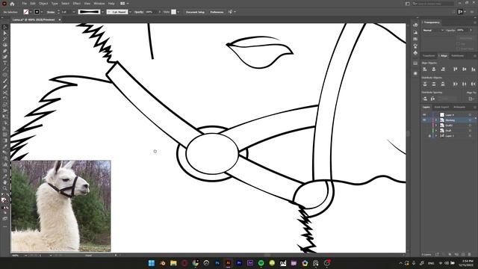The height and width of the screenshot is (269, 478).
Task: Click the stroke weight input field
Action: [x=66, y=12]
